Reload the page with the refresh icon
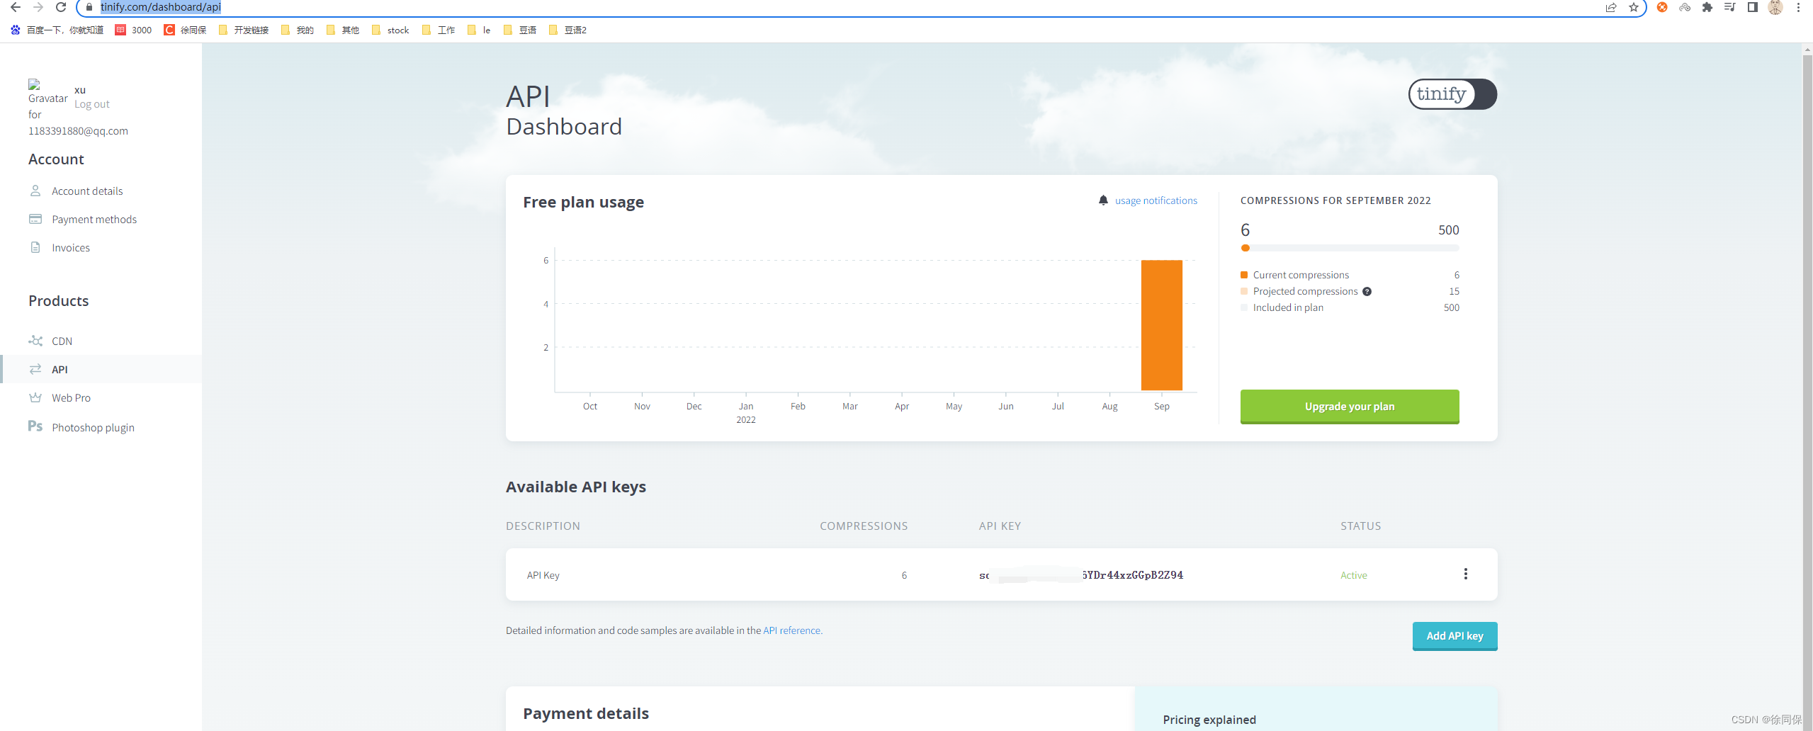This screenshot has width=1813, height=731. (61, 7)
